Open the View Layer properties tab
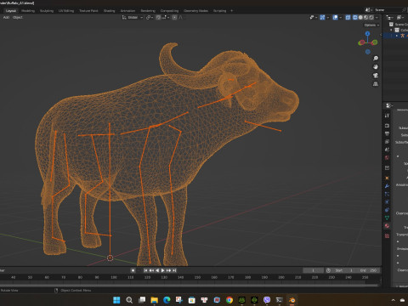The image size is (408, 306). pos(387,141)
